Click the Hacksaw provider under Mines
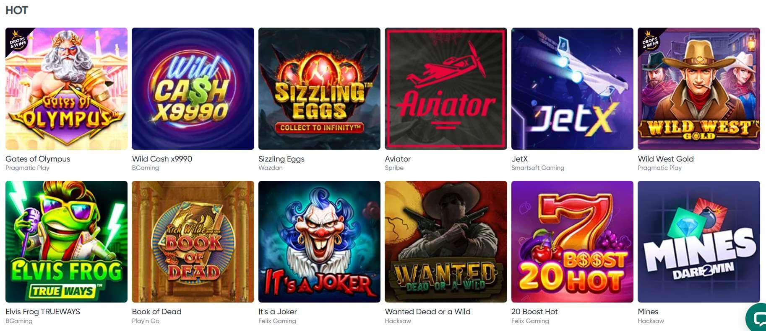This screenshot has height=331, width=766. click(651, 321)
